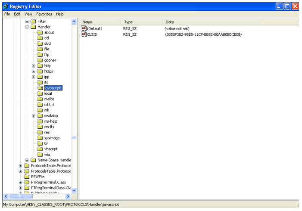Click the res folder icon
Image resolution: width=302 pixels, height=211 pixels.
(x=40, y=133)
